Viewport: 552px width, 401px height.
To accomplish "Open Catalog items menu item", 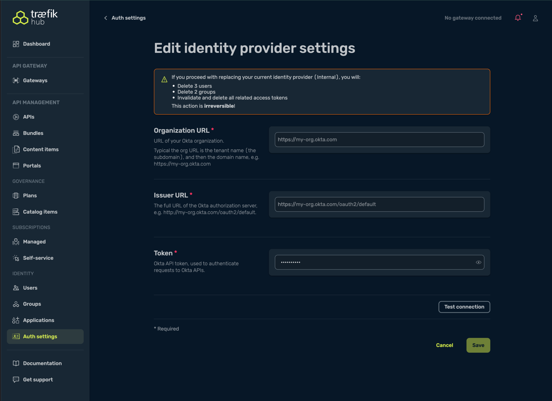I will click(45, 212).
